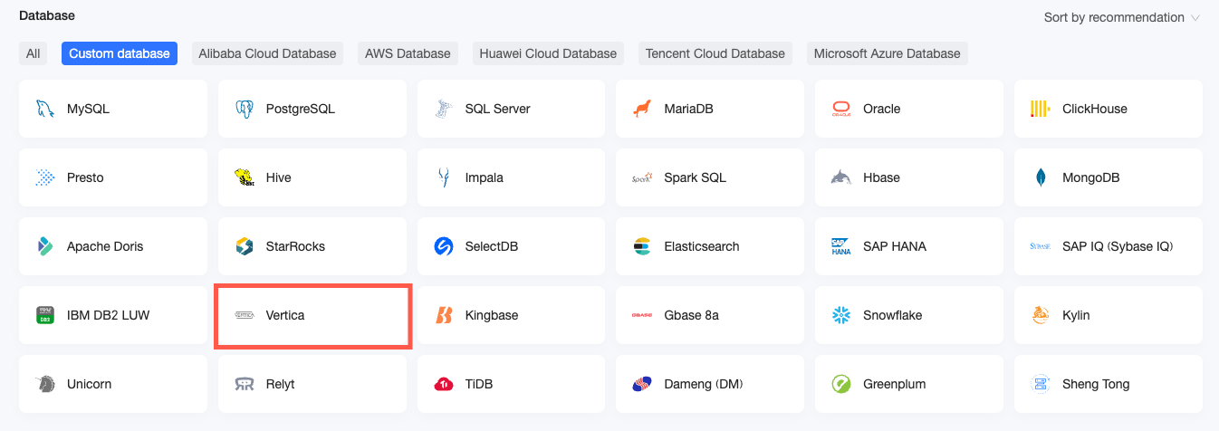Open the Sort by recommendation dropdown
1219x431 pixels.
1121,17
